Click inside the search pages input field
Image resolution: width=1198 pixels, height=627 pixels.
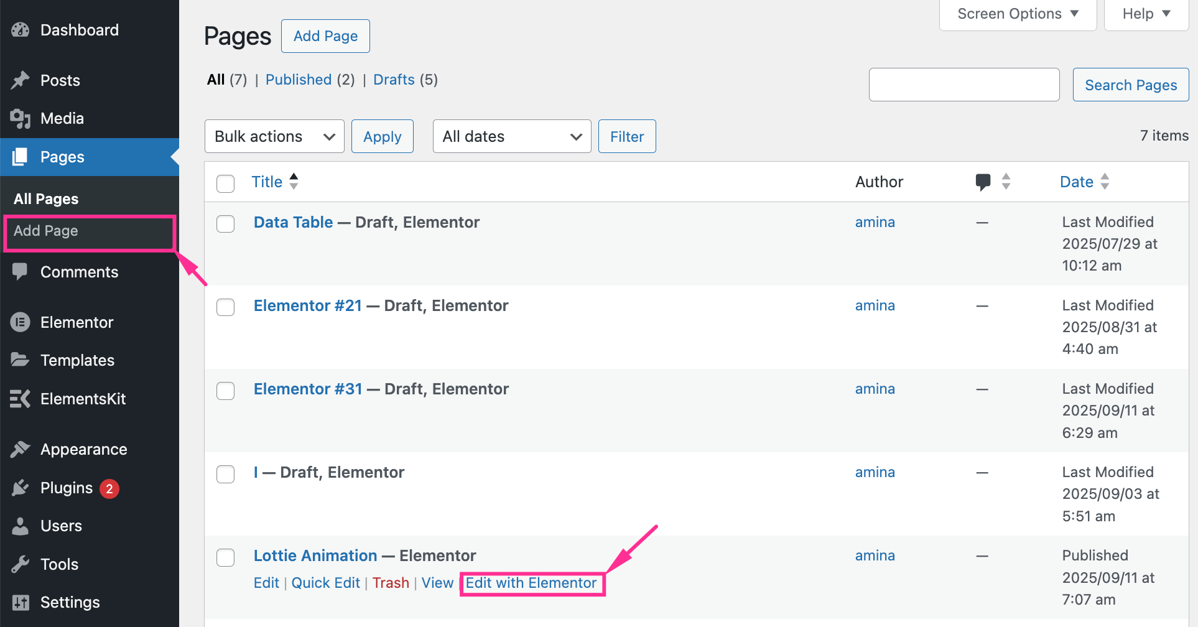pyautogui.click(x=964, y=85)
